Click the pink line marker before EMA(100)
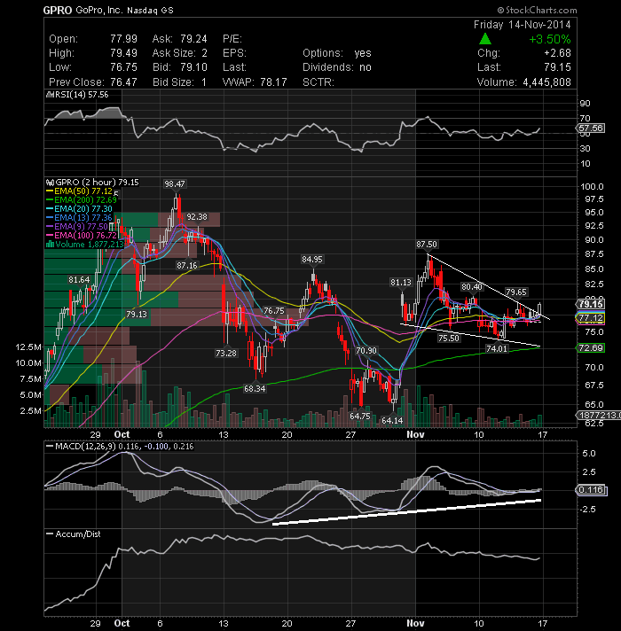This screenshot has width=621, height=631. point(50,236)
